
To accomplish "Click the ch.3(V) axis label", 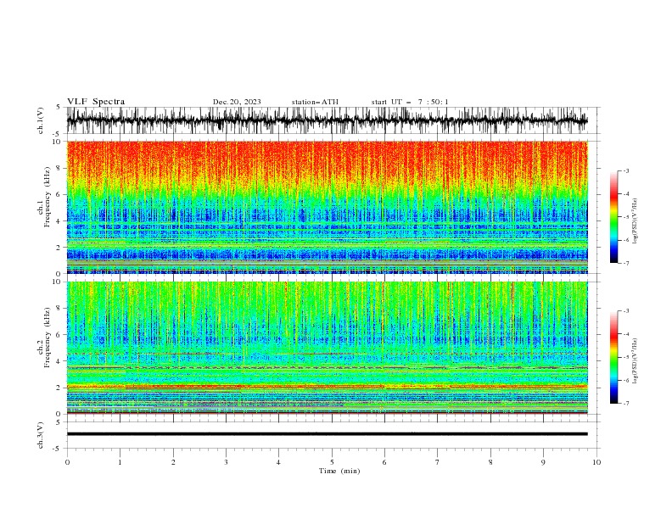I will 41,435.
